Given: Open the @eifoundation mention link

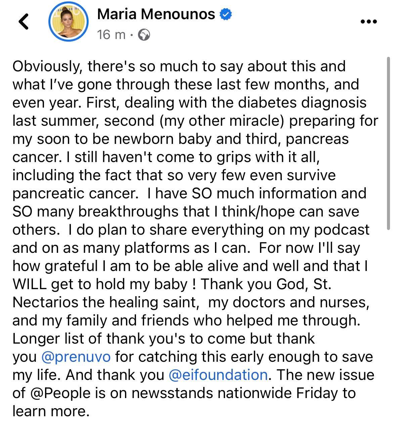Looking at the screenshot, I should pyautogui.click(x=218, y=375).
